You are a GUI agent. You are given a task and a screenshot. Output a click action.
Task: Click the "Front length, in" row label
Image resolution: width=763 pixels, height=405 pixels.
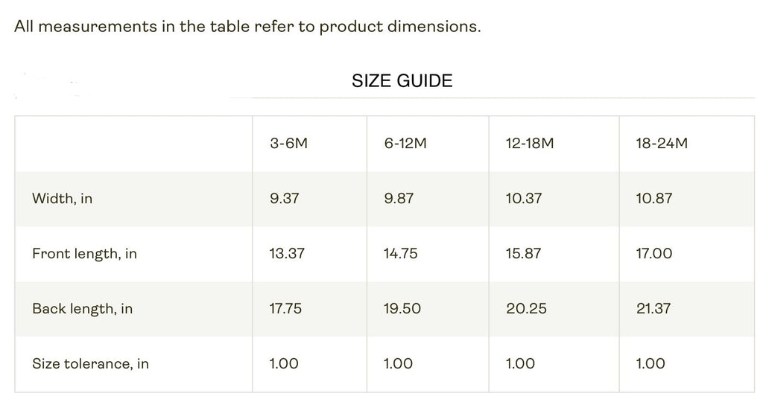tap(84, 254)
